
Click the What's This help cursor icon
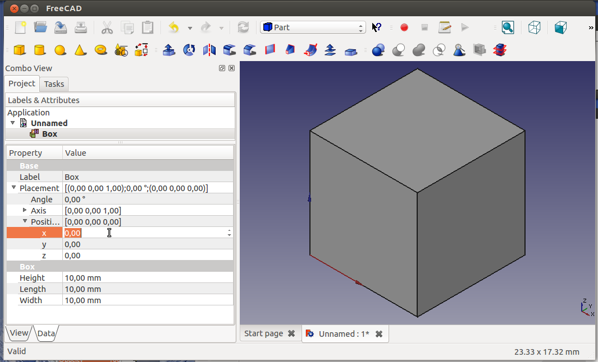[377, 27]
